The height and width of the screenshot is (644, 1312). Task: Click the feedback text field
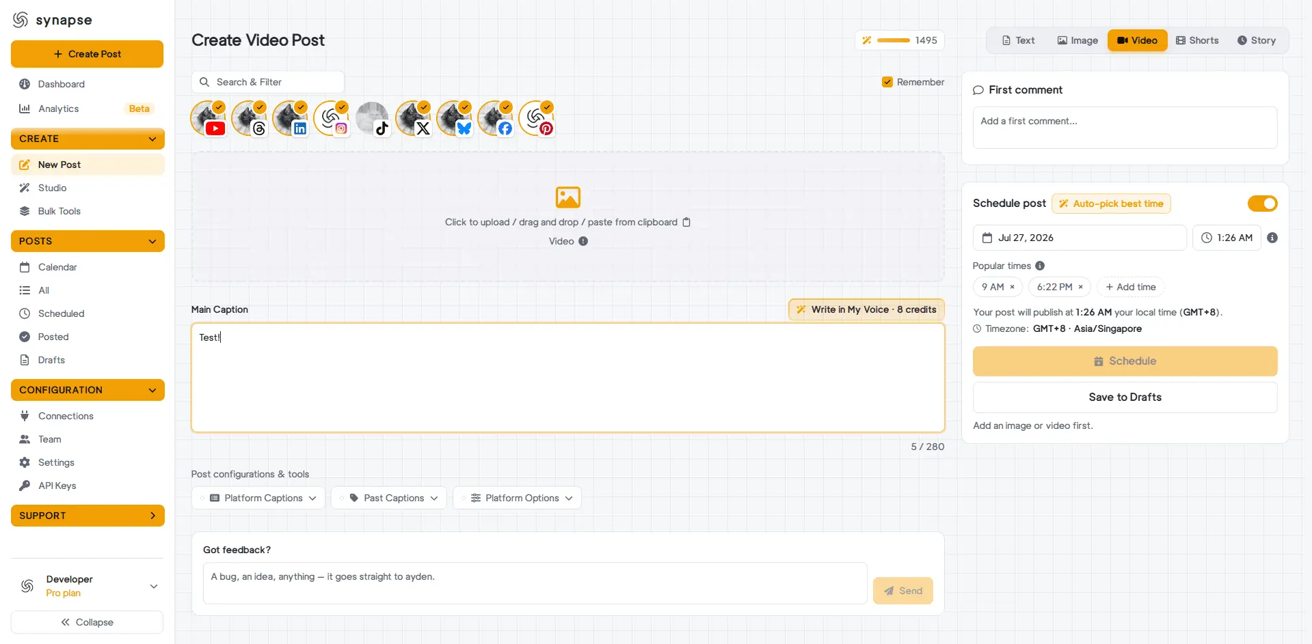535,583
